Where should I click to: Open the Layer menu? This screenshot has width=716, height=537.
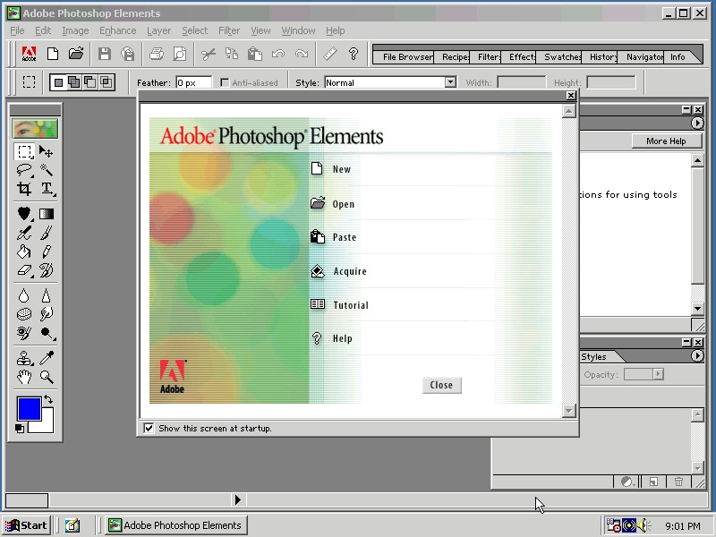pyautogui.click(x=159, y=30)
